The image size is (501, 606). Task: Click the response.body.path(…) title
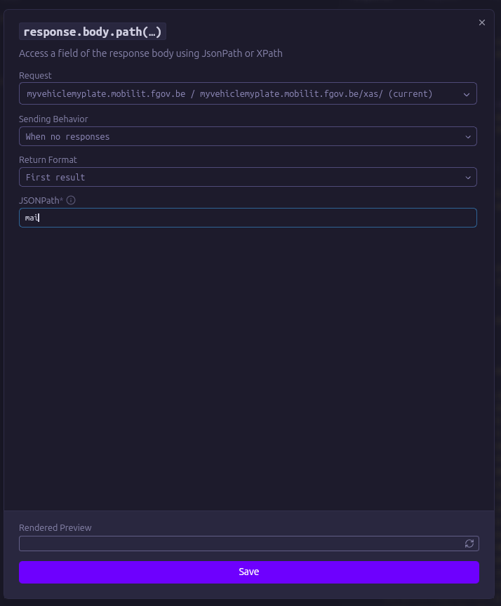[93, 32]
